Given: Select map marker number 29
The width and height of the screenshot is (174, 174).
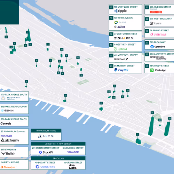Looking at the screenshot, I should click(160, 120).
